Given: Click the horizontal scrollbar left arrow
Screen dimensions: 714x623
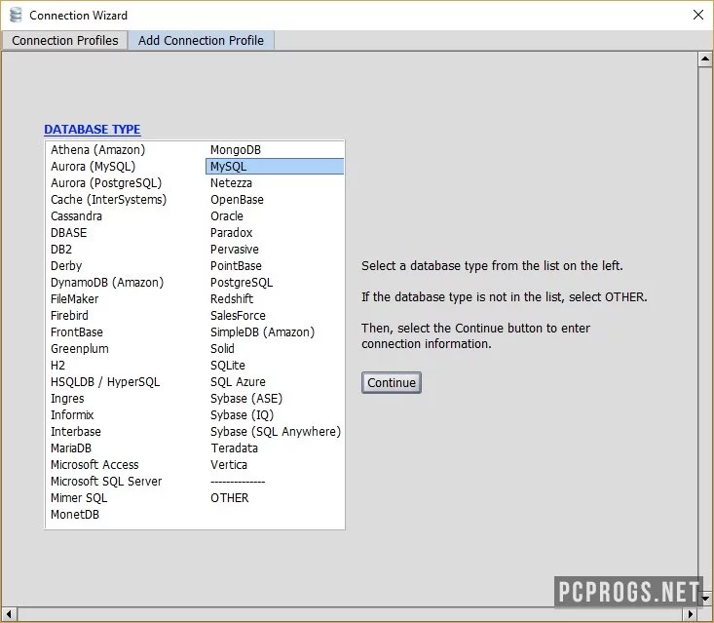Looking at the screenshot, I should pos(9,614).
